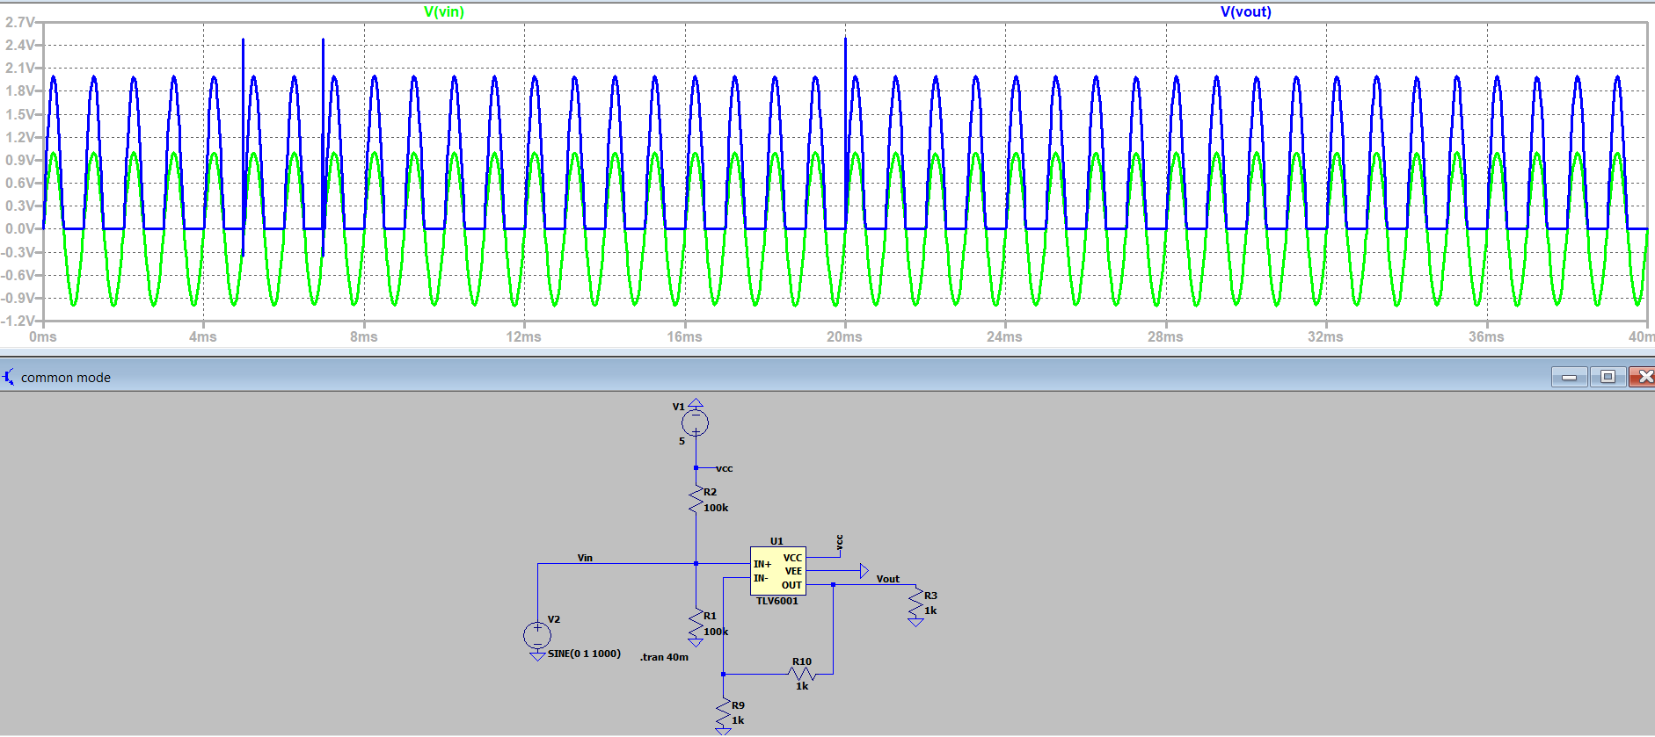Click the V1 voltage source symbol
The height and width of the screenshot is (737, 1655).
coord(696,423)
